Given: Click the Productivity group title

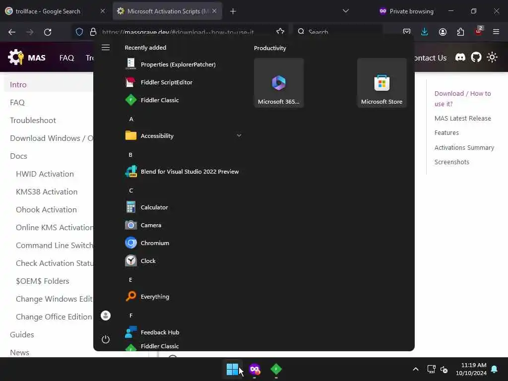Looking at the screenshot, I should pyautogui.click(x=270, y=48).
